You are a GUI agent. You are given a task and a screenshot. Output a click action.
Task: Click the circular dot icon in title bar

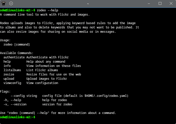(11, 4)
